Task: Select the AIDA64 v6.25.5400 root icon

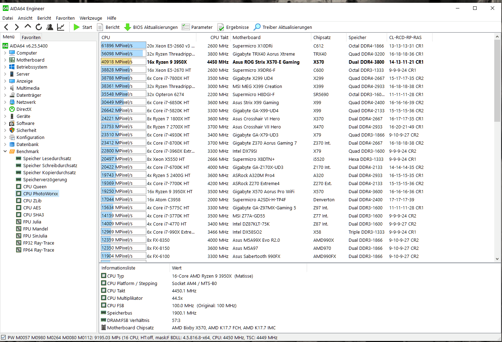Action: tap(5, 46)
